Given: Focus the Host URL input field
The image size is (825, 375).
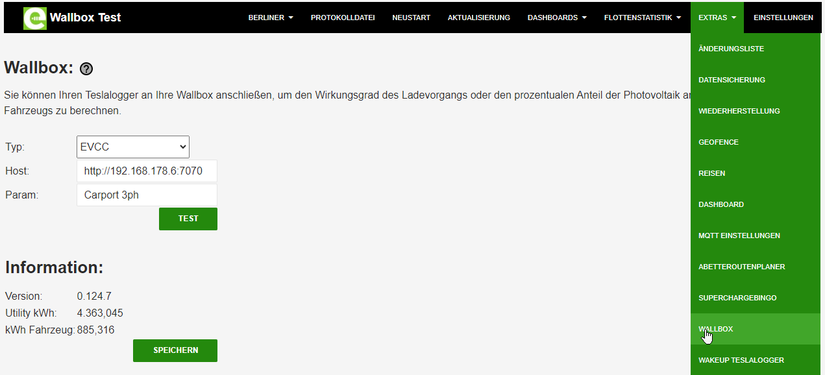Looking at the screenshot, I should (x=147, y=171).
